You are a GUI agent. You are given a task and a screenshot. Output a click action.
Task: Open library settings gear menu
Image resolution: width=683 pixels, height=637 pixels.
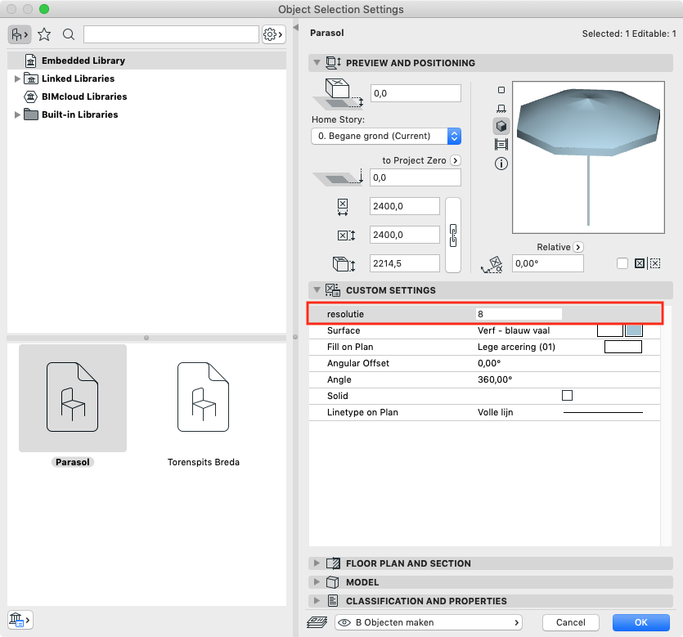pyautogui.click(x=273, y=34)
